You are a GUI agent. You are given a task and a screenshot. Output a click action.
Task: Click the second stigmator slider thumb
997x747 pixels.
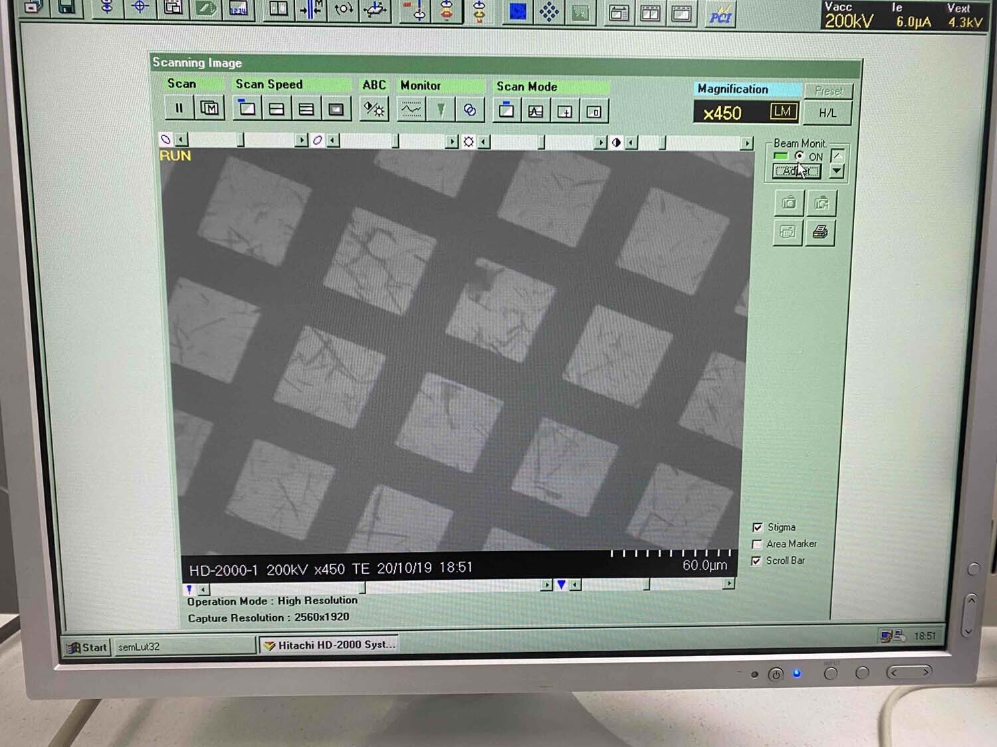[x=395, y=141]
